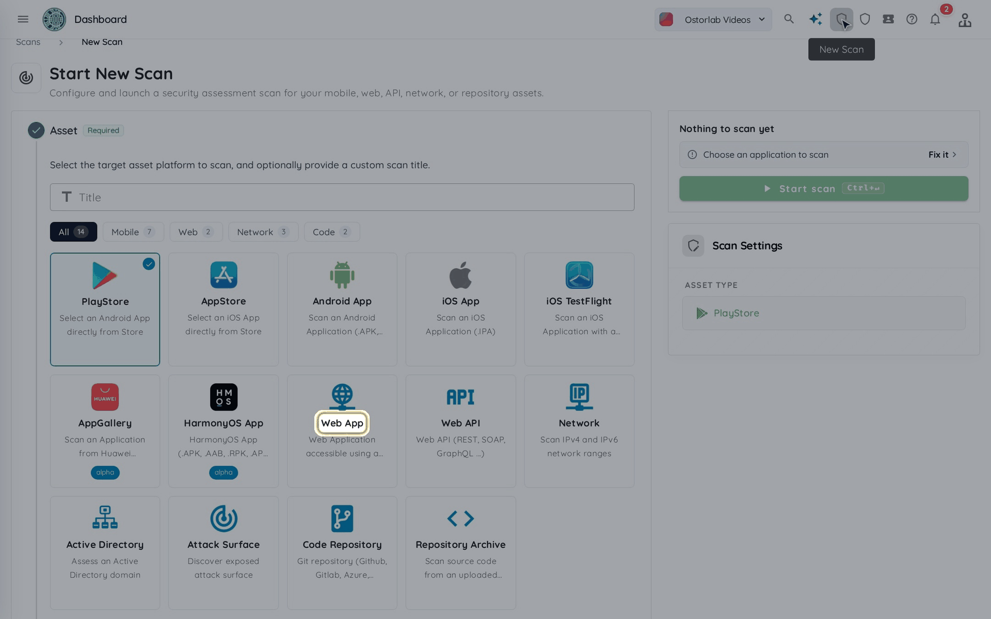This screenshot has height=619, width=991.
Task: Open notifications bell with 2 badge
Action: pos(935,19)
